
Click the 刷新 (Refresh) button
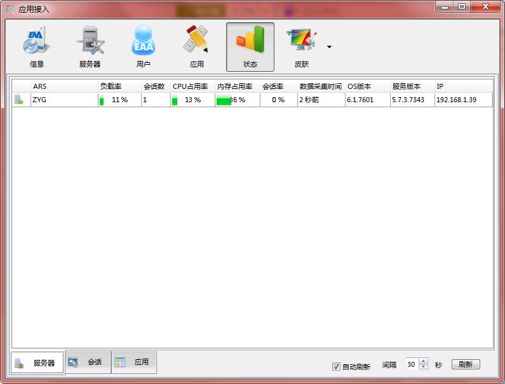click(466, 364)
